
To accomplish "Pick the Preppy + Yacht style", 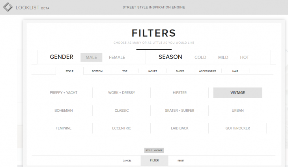I will click(x=64, y=93).
